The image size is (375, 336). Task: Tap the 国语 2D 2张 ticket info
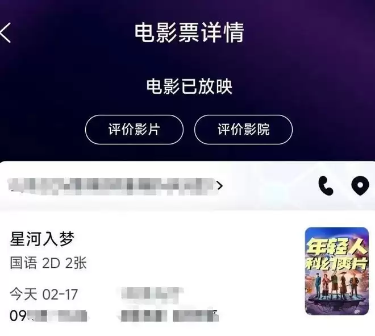[x=48, y=263]
